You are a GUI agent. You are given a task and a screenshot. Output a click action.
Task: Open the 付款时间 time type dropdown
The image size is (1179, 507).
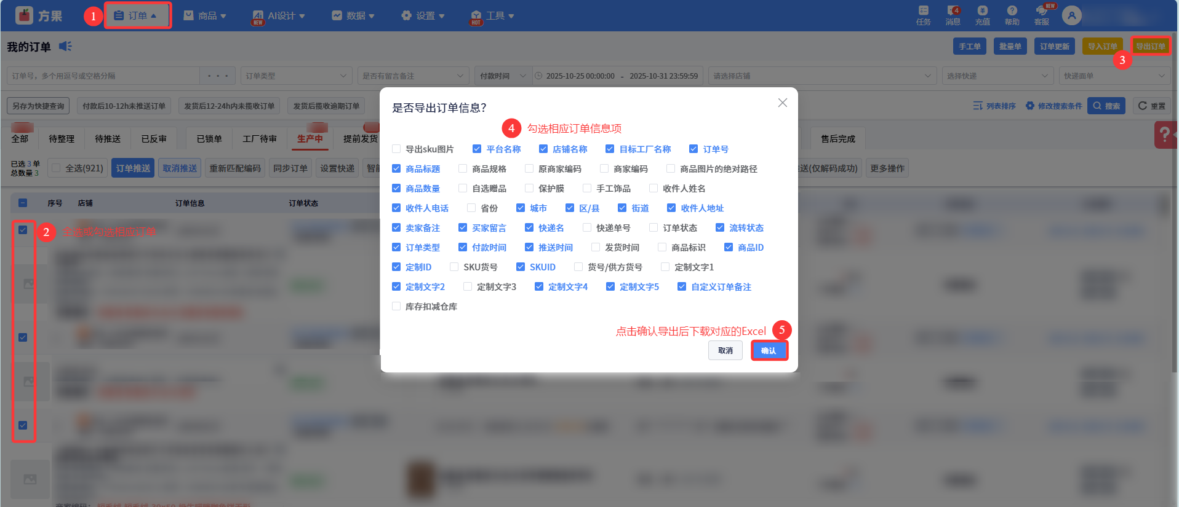pos(503,76)
